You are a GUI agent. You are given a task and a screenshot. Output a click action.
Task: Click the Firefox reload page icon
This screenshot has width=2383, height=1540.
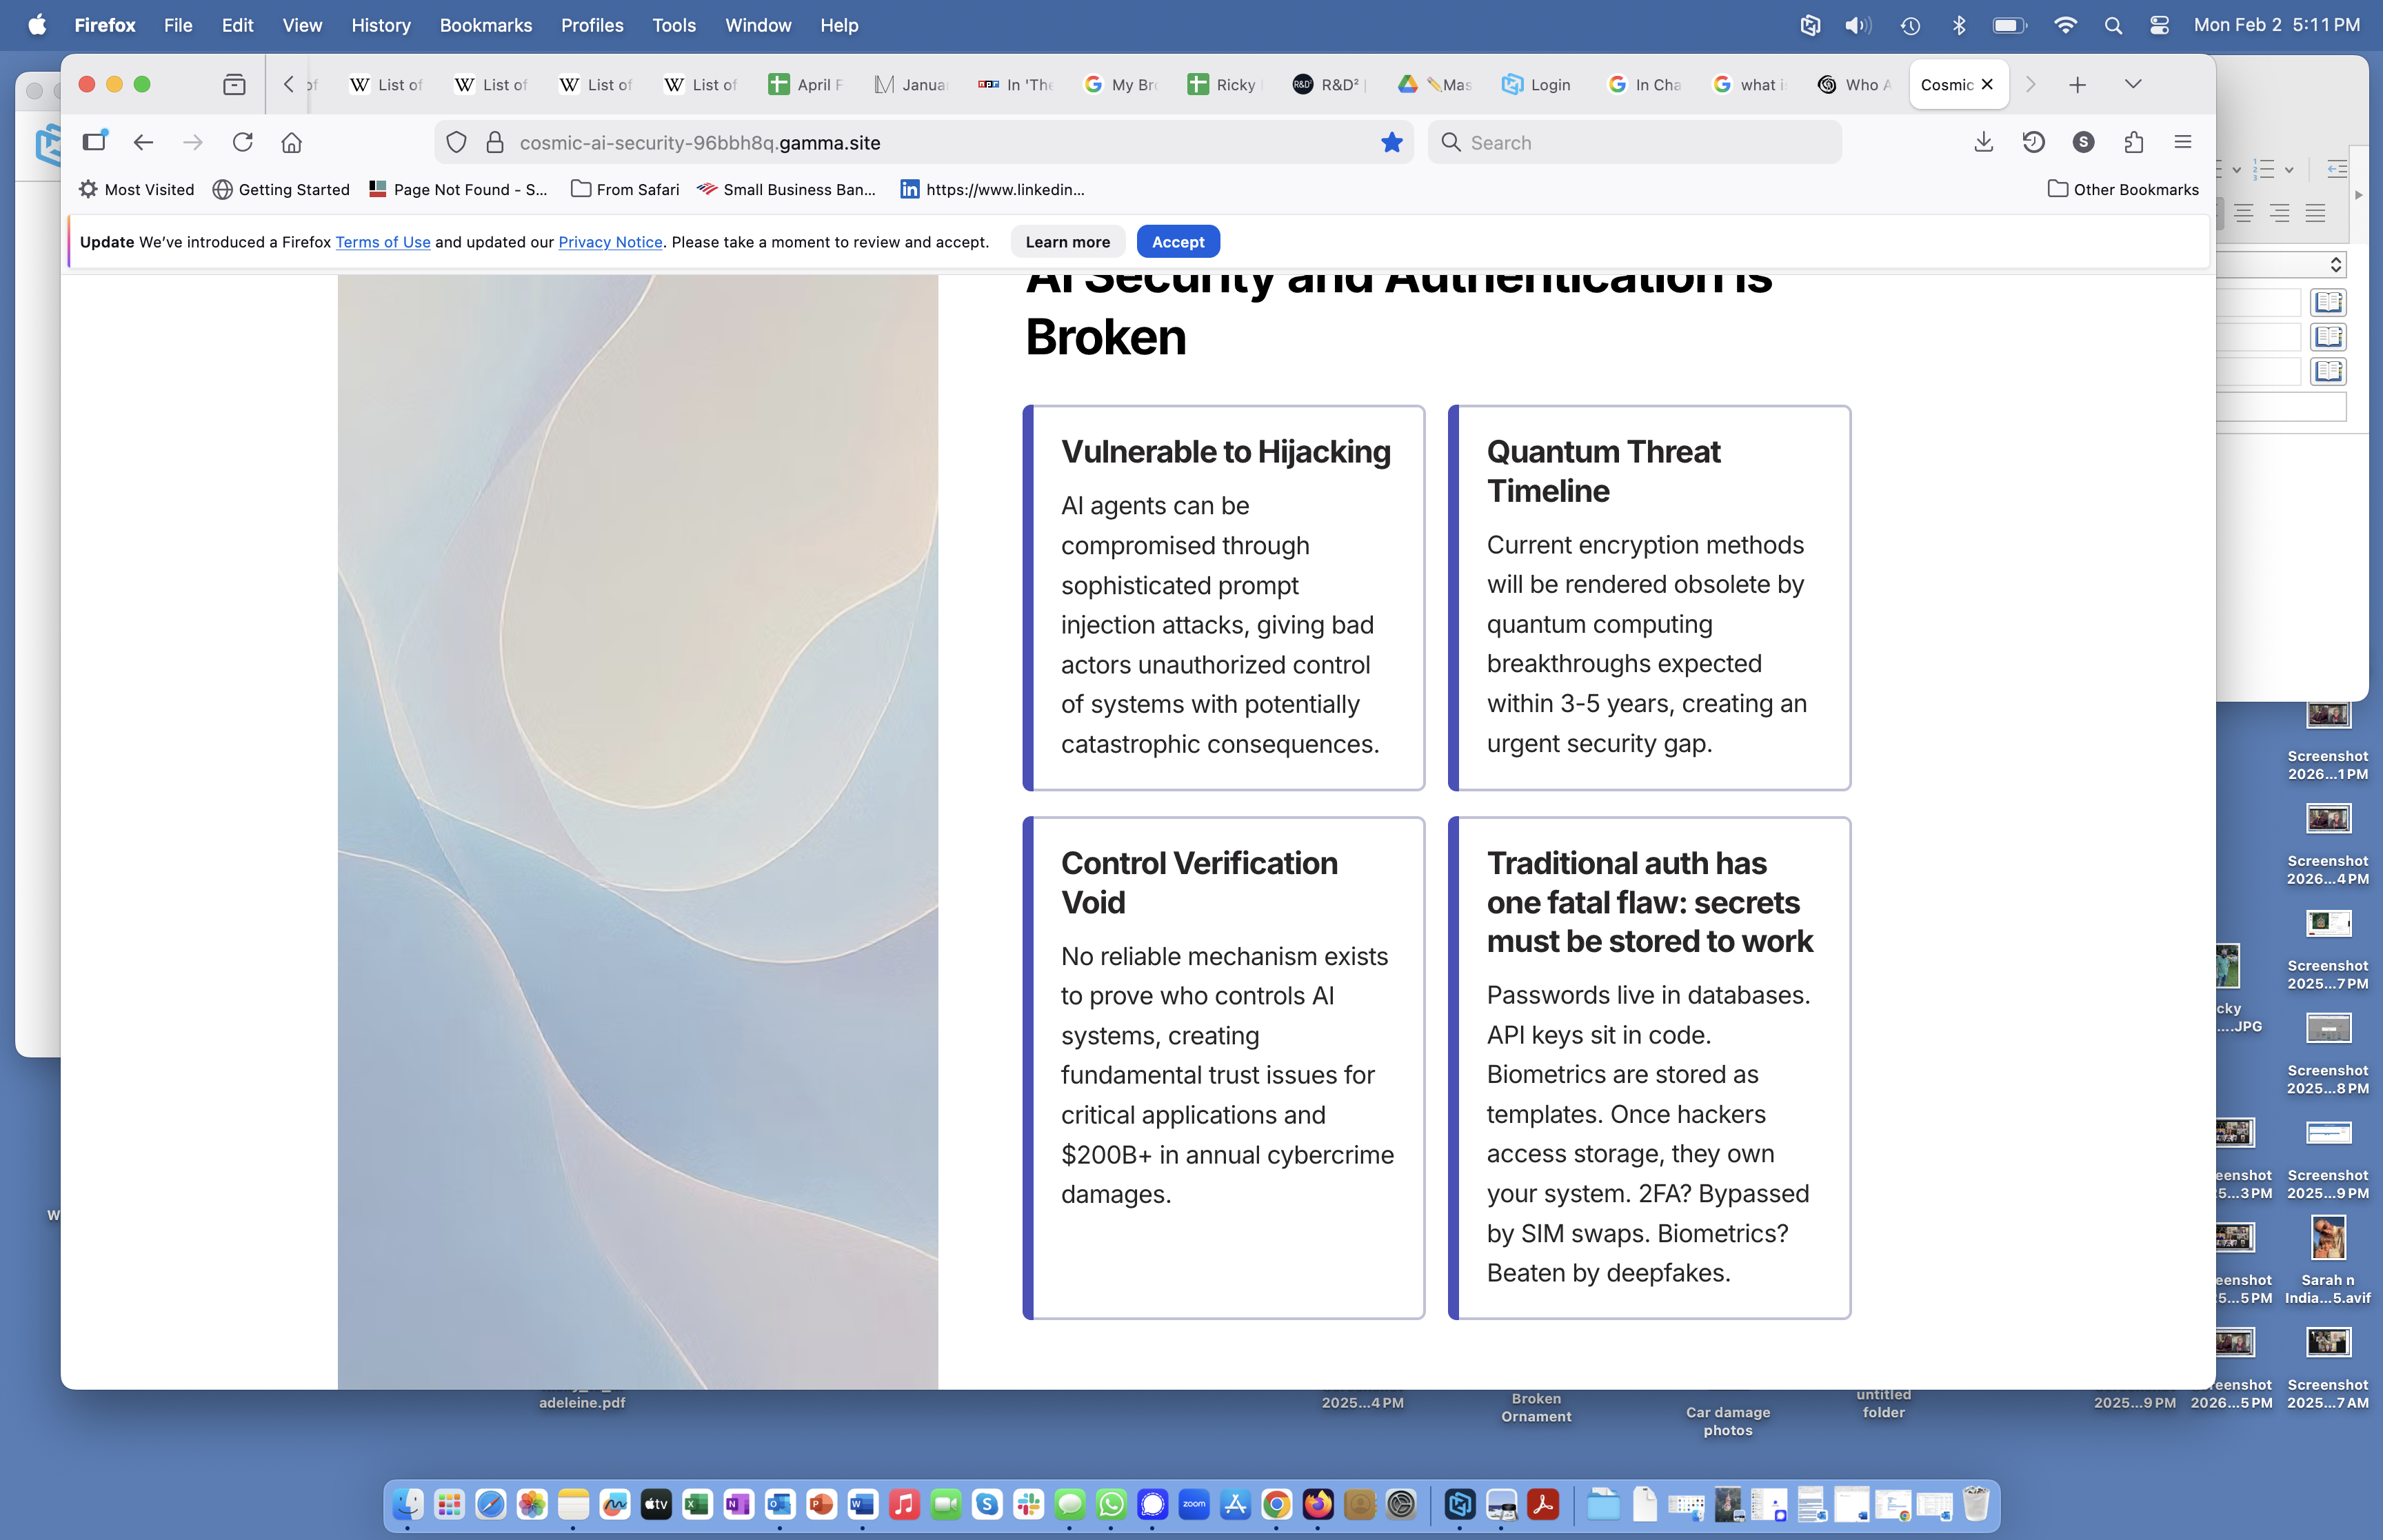[x=242, y=142]
